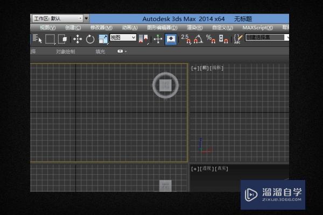
Task: Open the Select by Name tool
Action: click(x=37, y=39)
